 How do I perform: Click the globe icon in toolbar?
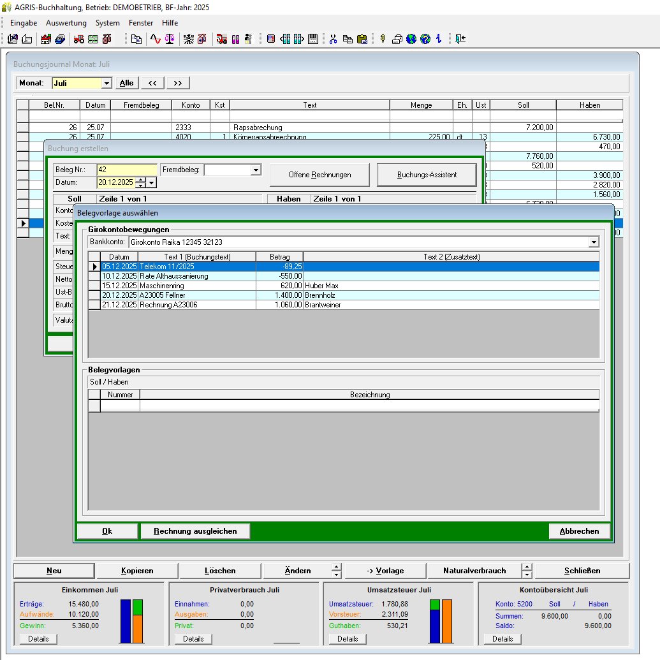411,39
